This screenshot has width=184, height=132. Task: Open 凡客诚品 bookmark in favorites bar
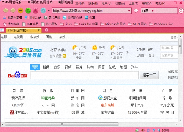pyautogui.click(x=30, y=24)
